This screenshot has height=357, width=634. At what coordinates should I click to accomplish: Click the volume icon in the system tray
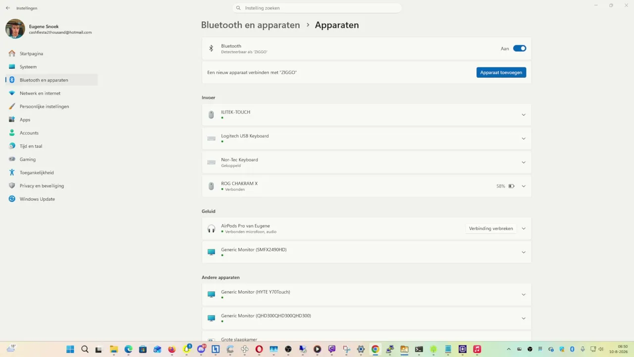[x=601, y=349]
